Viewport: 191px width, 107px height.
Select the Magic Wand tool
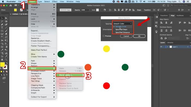pos(2,21)
